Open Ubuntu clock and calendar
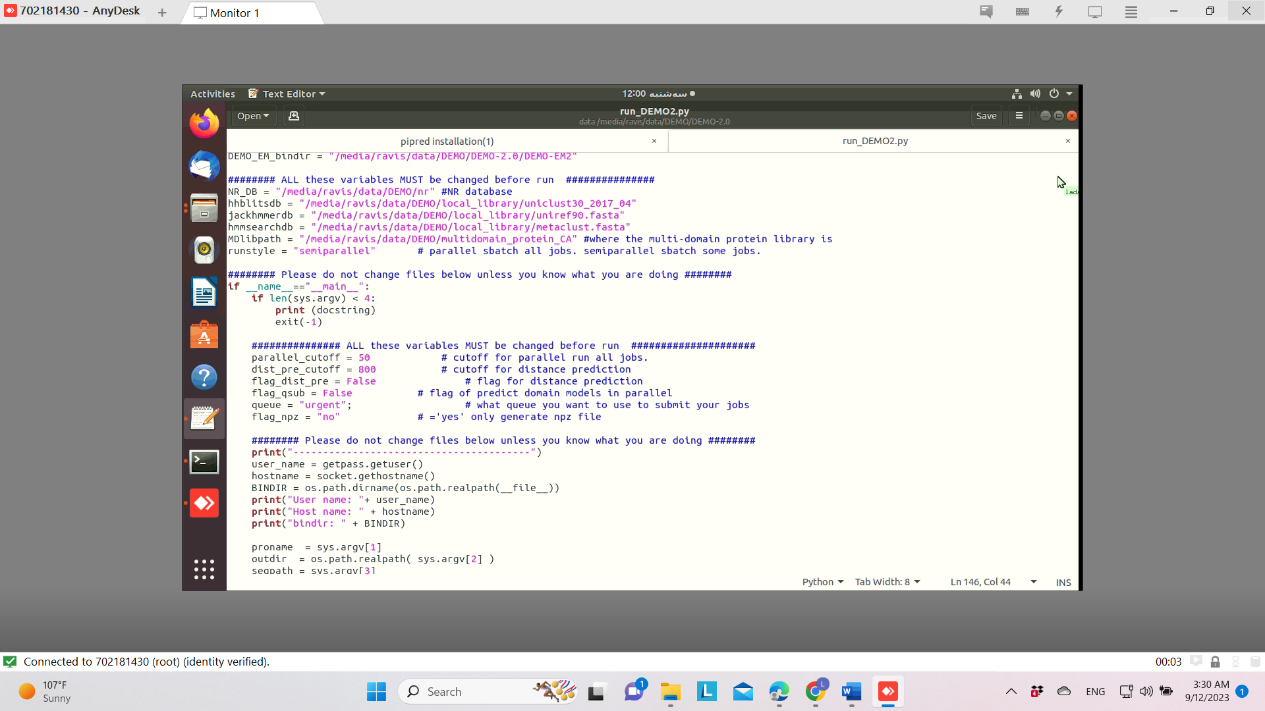This screenshot has height=711, width=1265. (x=658, y=94)
